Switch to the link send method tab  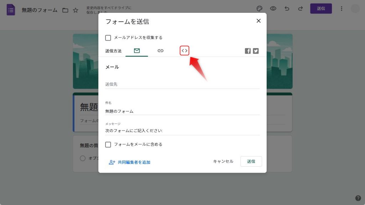(x=160, y=51)
